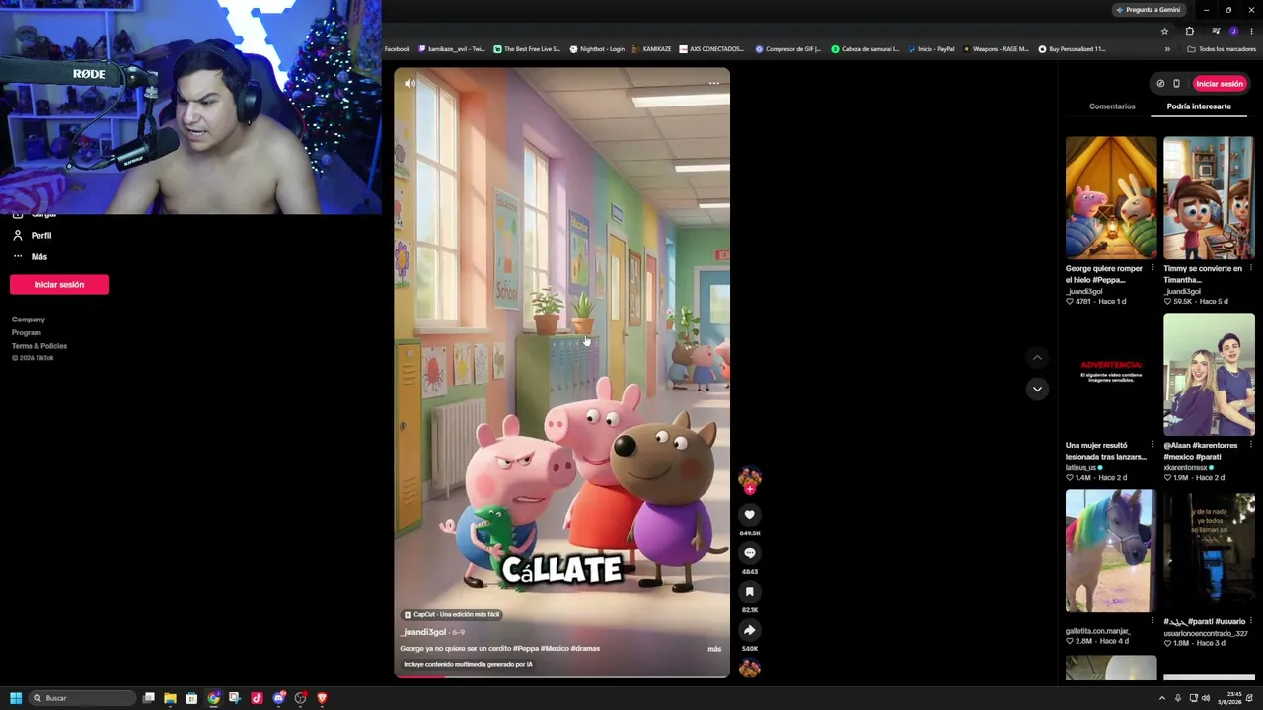The image size is (1263, 710).
Task: Open 'George quiere romper el hielo' video thumbnail
Action: (1111, 197)
